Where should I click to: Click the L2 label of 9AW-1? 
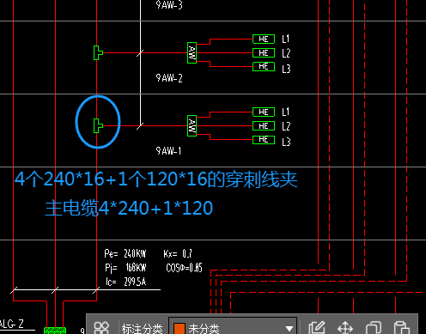coord(286,126)
